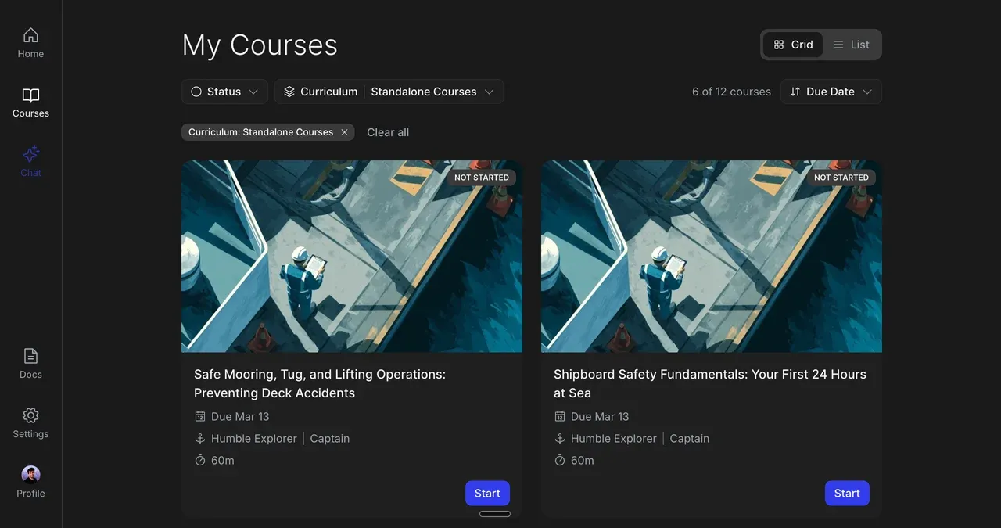The image size is (1001, 528).
Task: Open the Profile avatar
Action: point(30,475)
